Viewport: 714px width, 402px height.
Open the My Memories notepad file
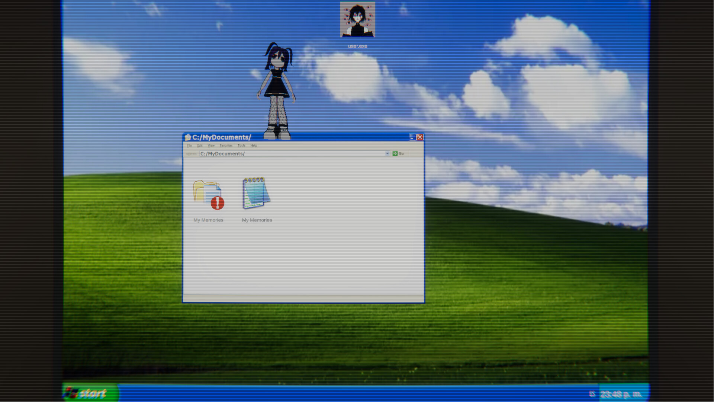tap(256, 193)
